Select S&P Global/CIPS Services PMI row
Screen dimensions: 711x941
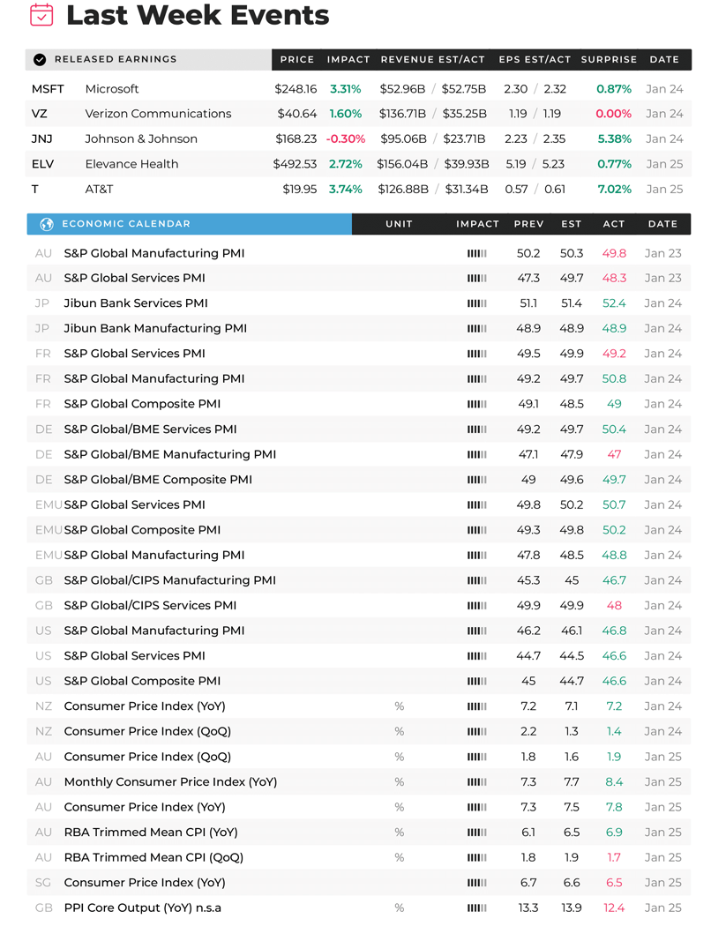click(358, 606)
